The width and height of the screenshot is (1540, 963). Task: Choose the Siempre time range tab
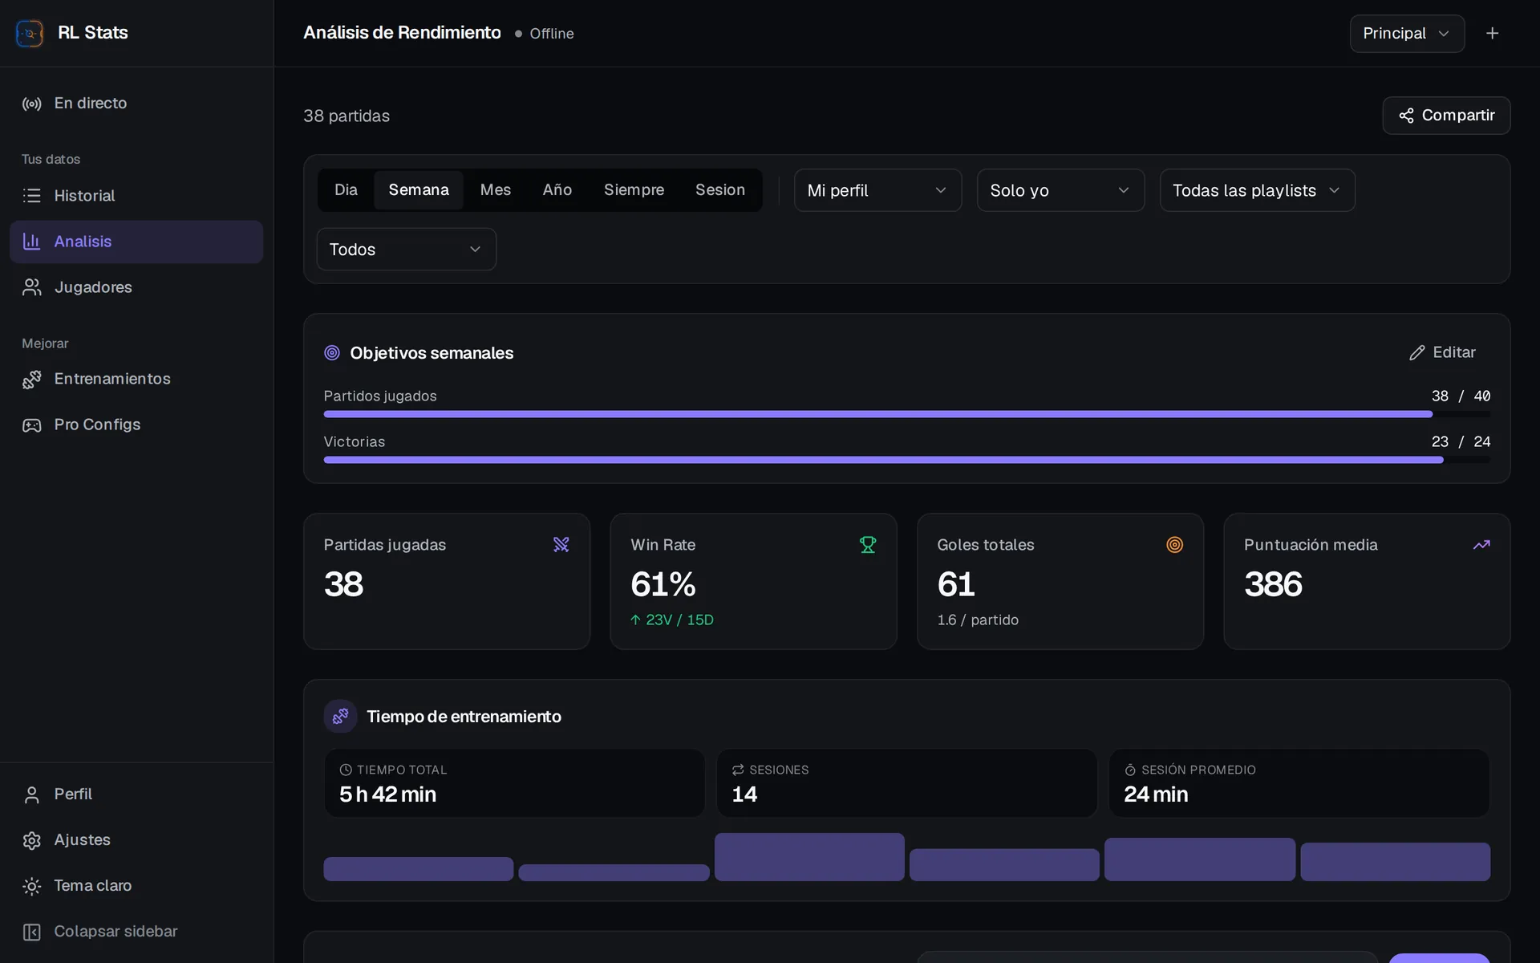coord(634,190)
